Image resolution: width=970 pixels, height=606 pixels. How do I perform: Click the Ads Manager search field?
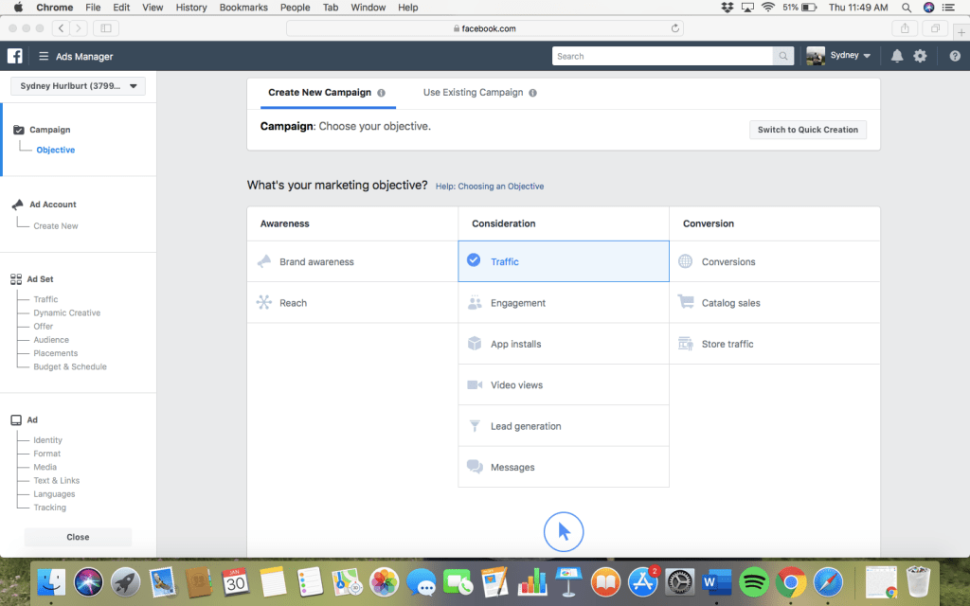(x=663, y=56)
